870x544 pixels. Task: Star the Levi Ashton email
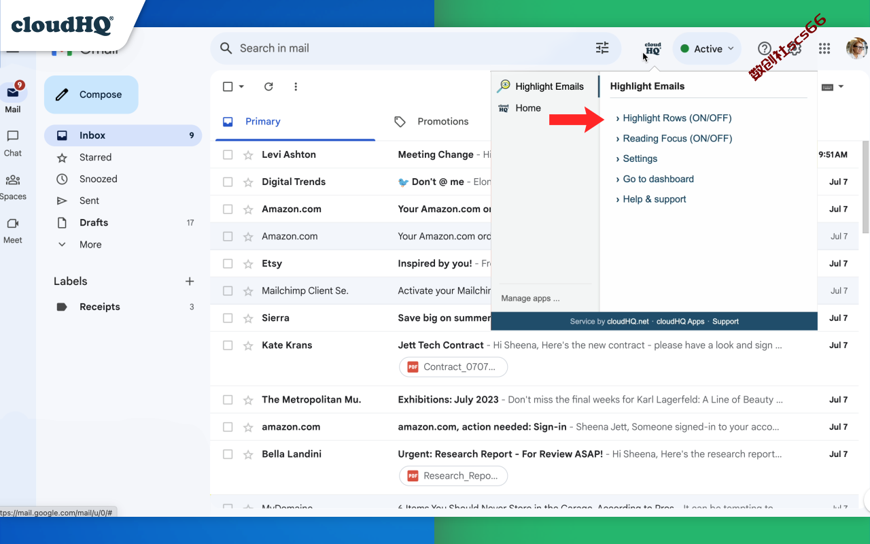point(248,154)
